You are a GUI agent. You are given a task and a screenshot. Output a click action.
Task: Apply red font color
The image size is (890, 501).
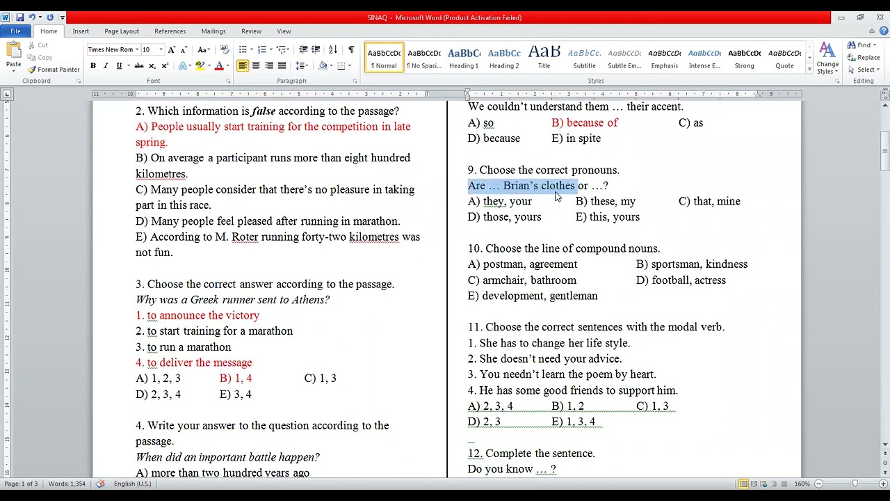tap(219, 66)
